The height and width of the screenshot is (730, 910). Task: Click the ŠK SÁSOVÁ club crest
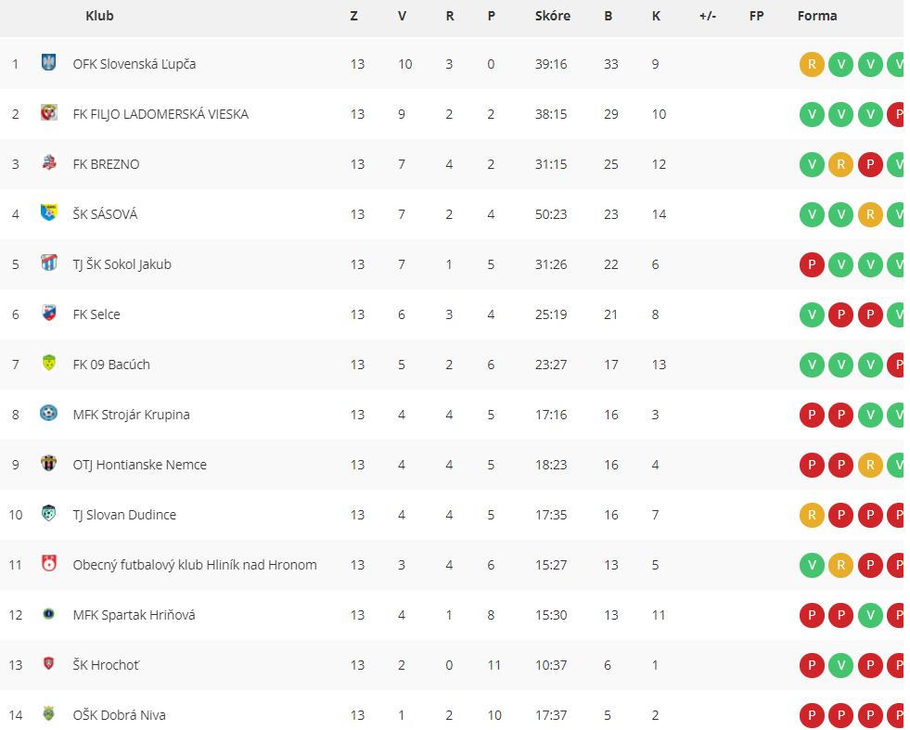[49, 212]
